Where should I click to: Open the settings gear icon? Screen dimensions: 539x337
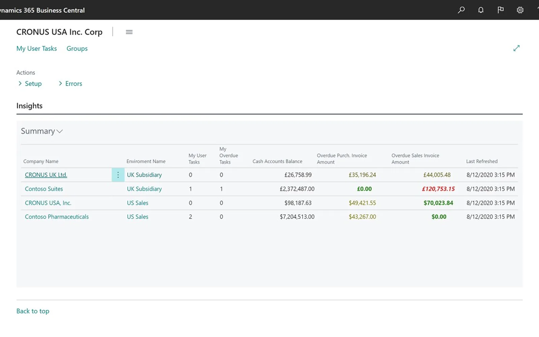coord(520,10)
